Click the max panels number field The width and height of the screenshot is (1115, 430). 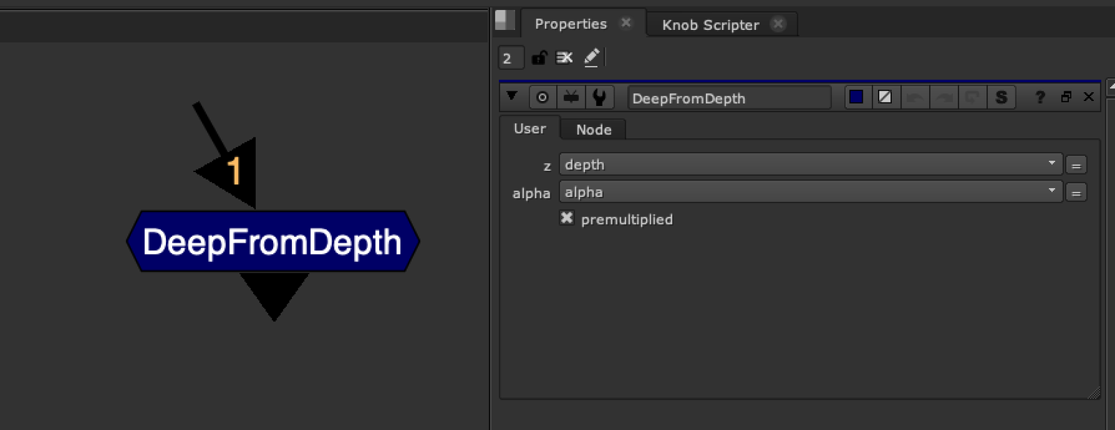[511, 59]
